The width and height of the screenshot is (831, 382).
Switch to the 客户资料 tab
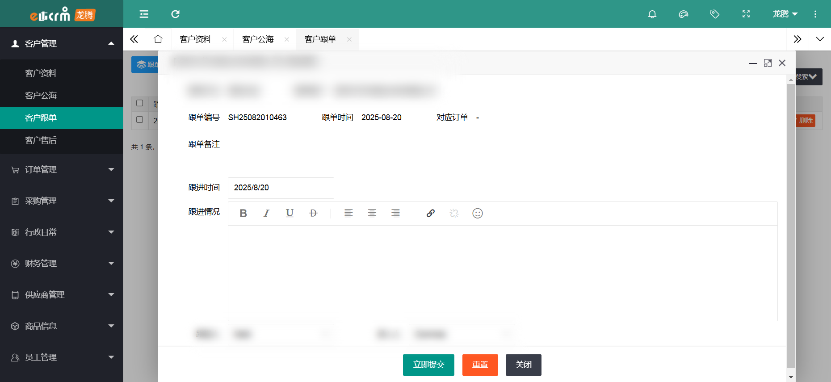coord(195,39)
